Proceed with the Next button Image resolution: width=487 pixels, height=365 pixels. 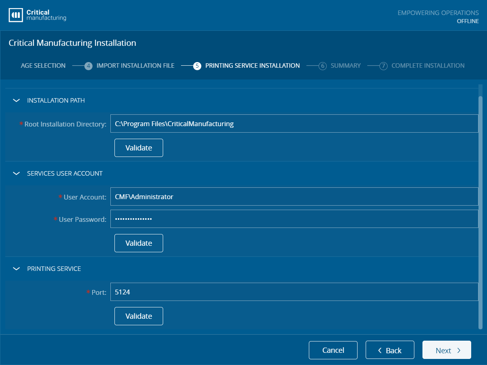click(447, 350)
